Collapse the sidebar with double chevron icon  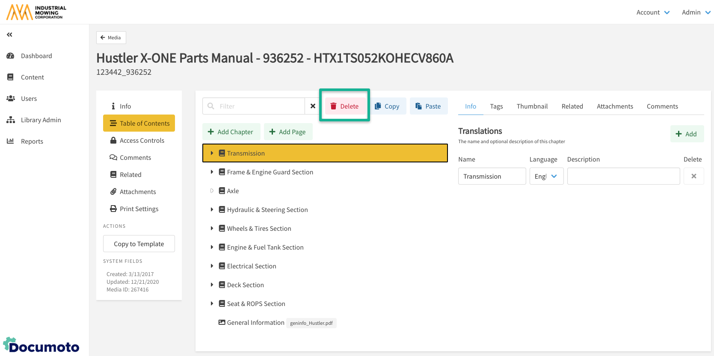point(9,35)
